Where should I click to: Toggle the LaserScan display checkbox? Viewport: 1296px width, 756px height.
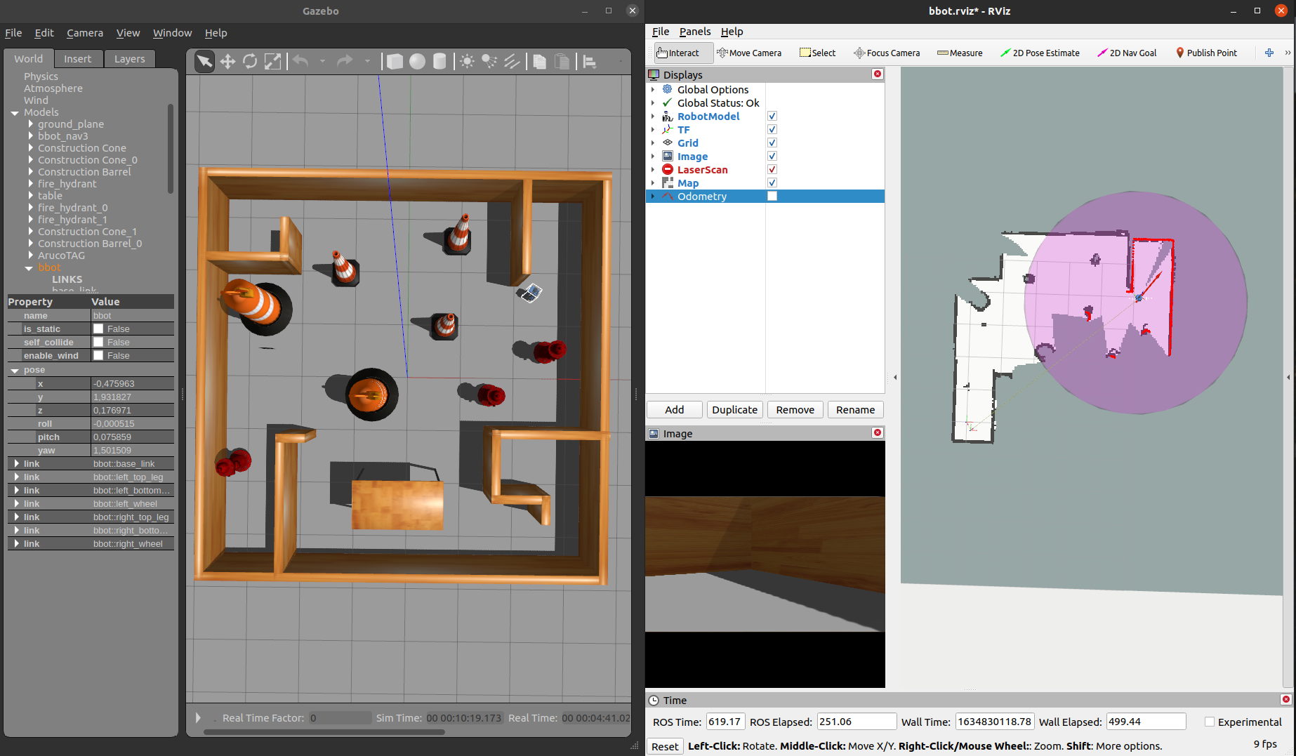pyautogui.click(x=772, y=170)
